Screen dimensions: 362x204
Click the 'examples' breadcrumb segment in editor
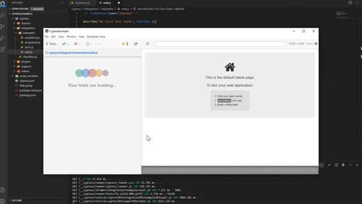click(x=107, y=9)
